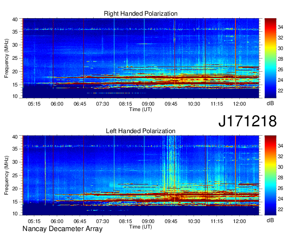Click the dB label under Right Handed colorbar
288x234 pixels.
(x=270, y=103)
